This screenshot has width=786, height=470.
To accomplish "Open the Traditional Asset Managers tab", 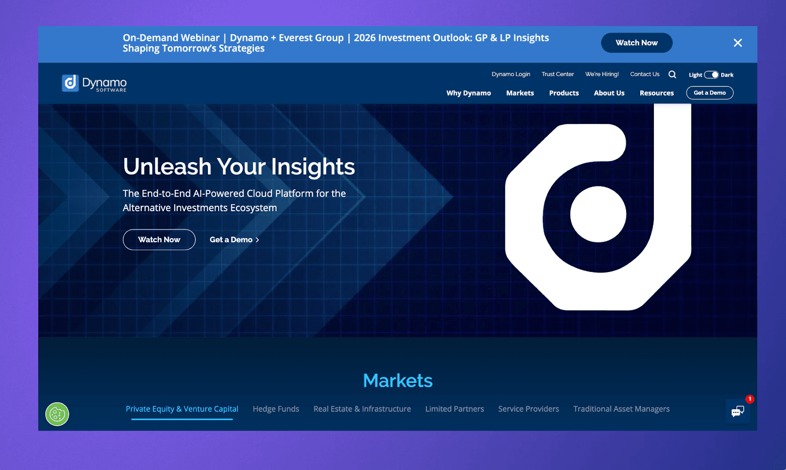I will point(621,409).
